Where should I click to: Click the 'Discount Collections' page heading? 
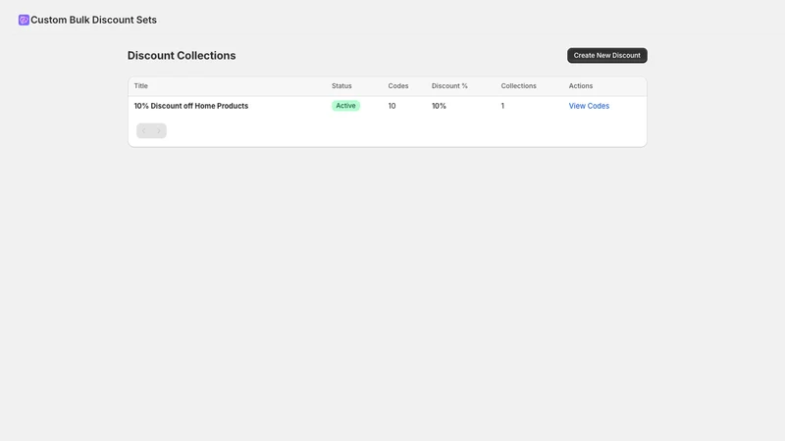coord(182,56)
